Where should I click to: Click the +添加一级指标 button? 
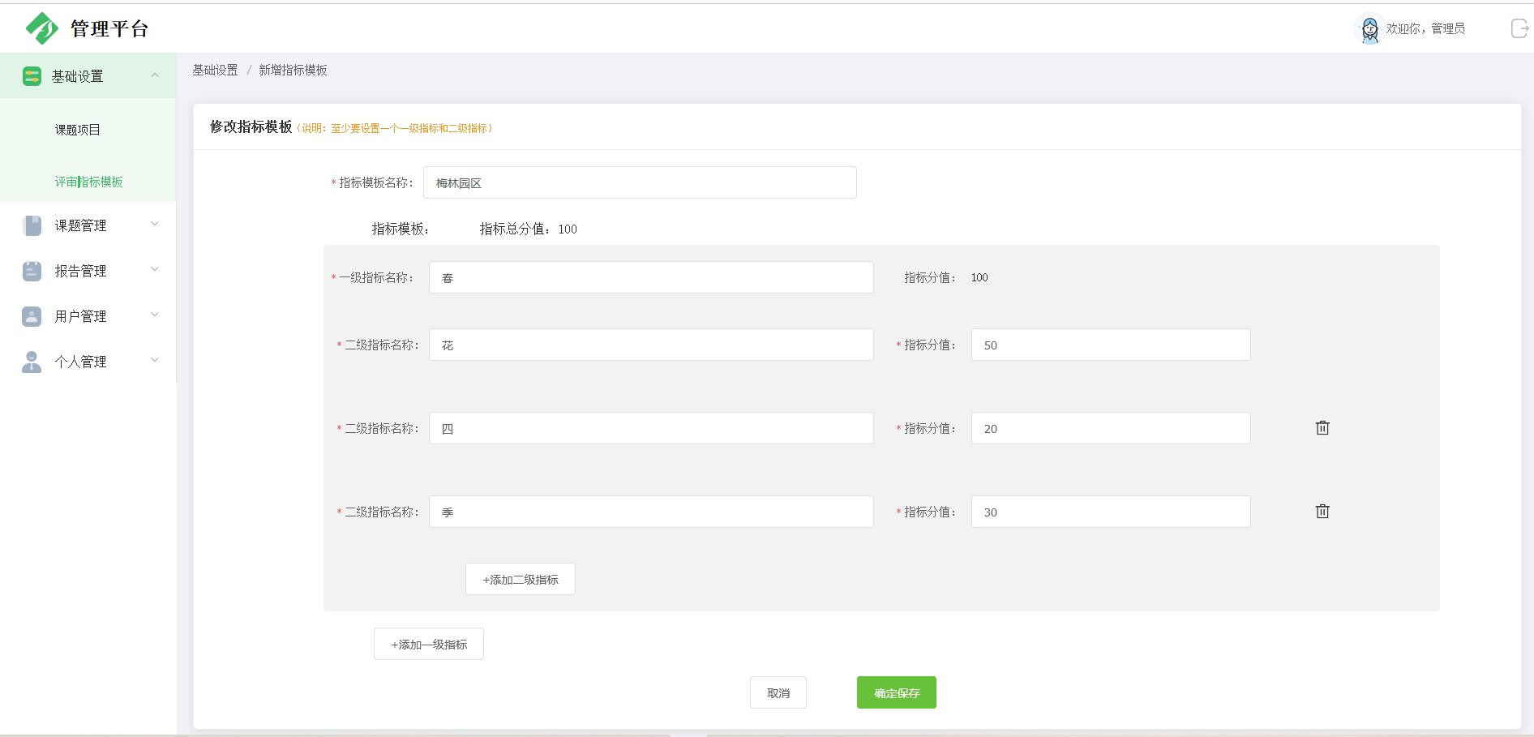tap(429, 644)
